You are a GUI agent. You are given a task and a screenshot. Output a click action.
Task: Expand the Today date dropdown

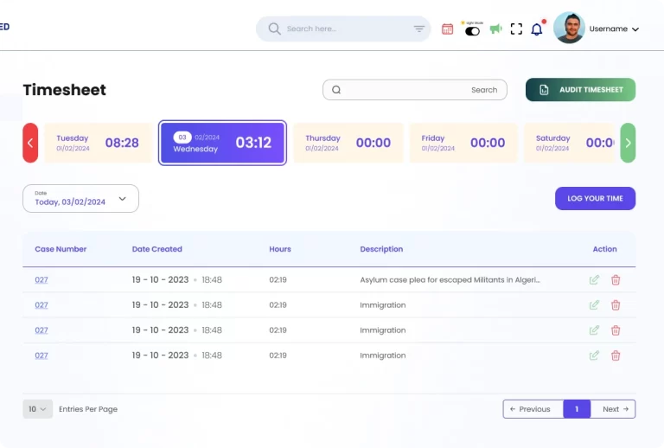pyautogui.click(x=80, y=199)
